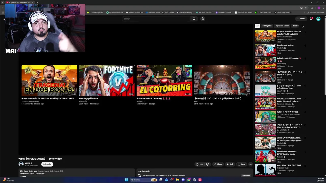Open the yama channel avatar

click(21, 164)
